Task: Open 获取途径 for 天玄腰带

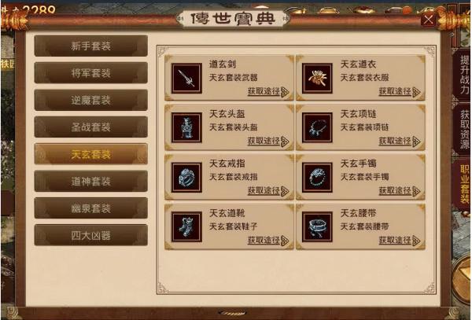Action: (399, 241)
